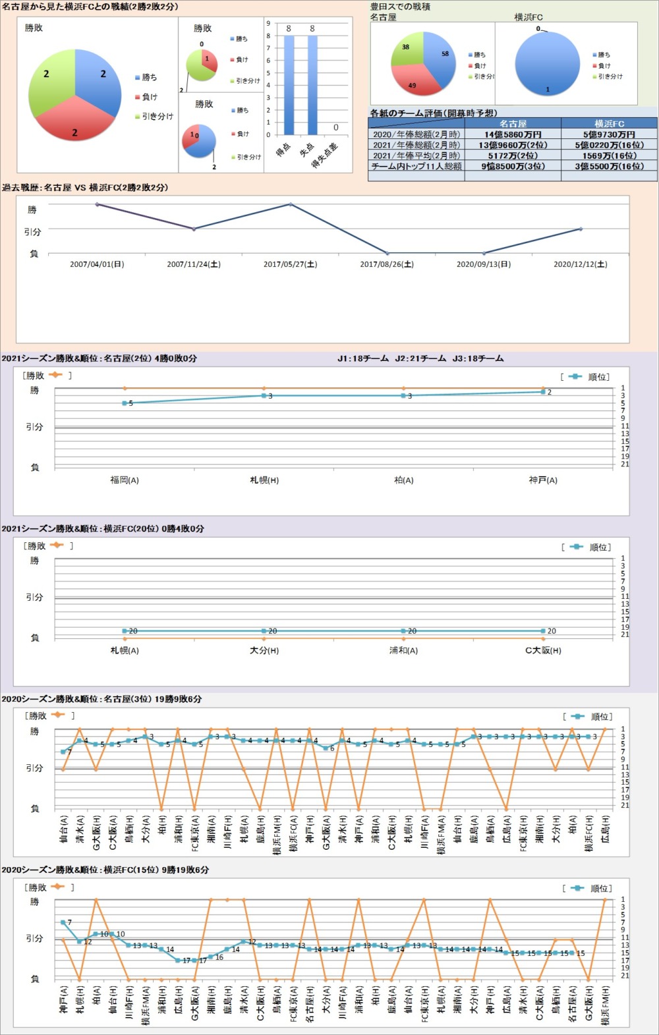Click the heading 各紙のチーム評価(開幕時予想)

434,113
